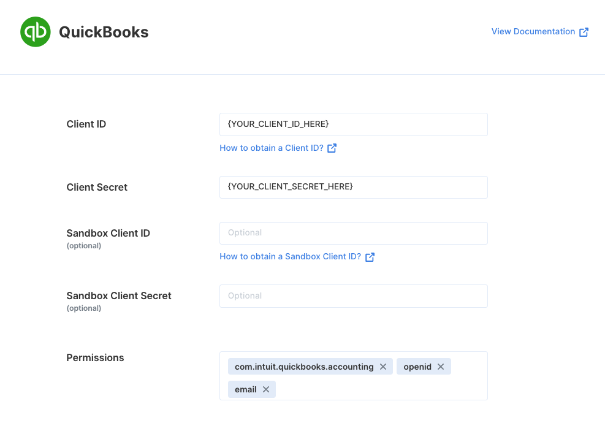
Task: Click the Permissions label
Action: (95, 357)
